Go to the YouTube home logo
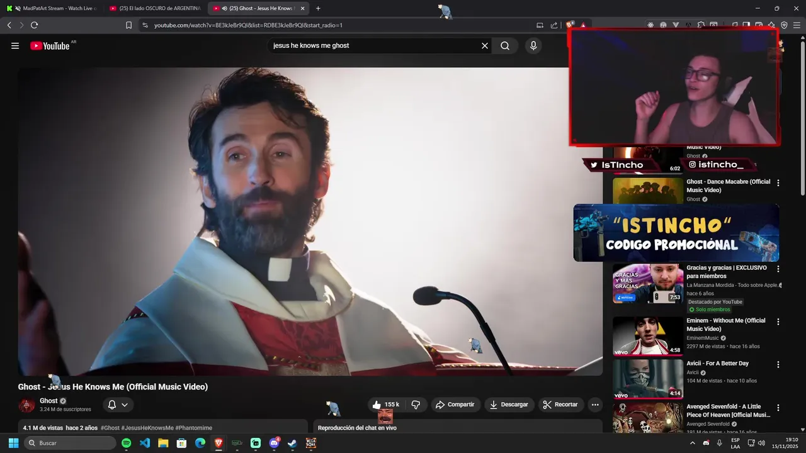This screenshot has width=806, height=453. click(50, 45)
